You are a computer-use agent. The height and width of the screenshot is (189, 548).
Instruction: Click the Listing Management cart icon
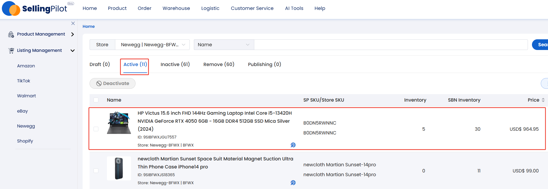click(11, 51)
